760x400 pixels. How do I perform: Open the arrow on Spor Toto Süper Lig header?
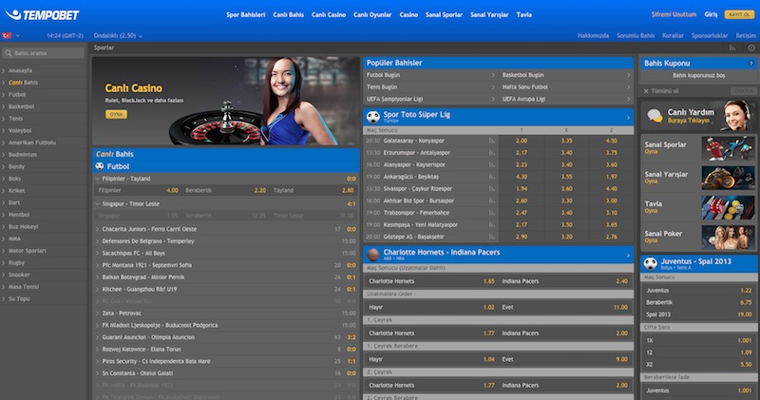[x=628, y=117]
